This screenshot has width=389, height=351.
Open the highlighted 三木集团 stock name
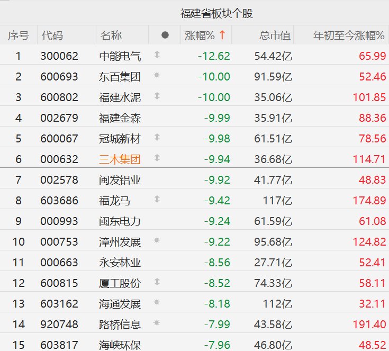coord(120,159)
